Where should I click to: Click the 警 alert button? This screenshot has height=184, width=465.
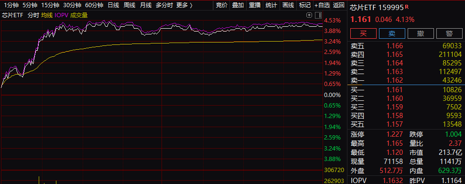coord(449,33)
